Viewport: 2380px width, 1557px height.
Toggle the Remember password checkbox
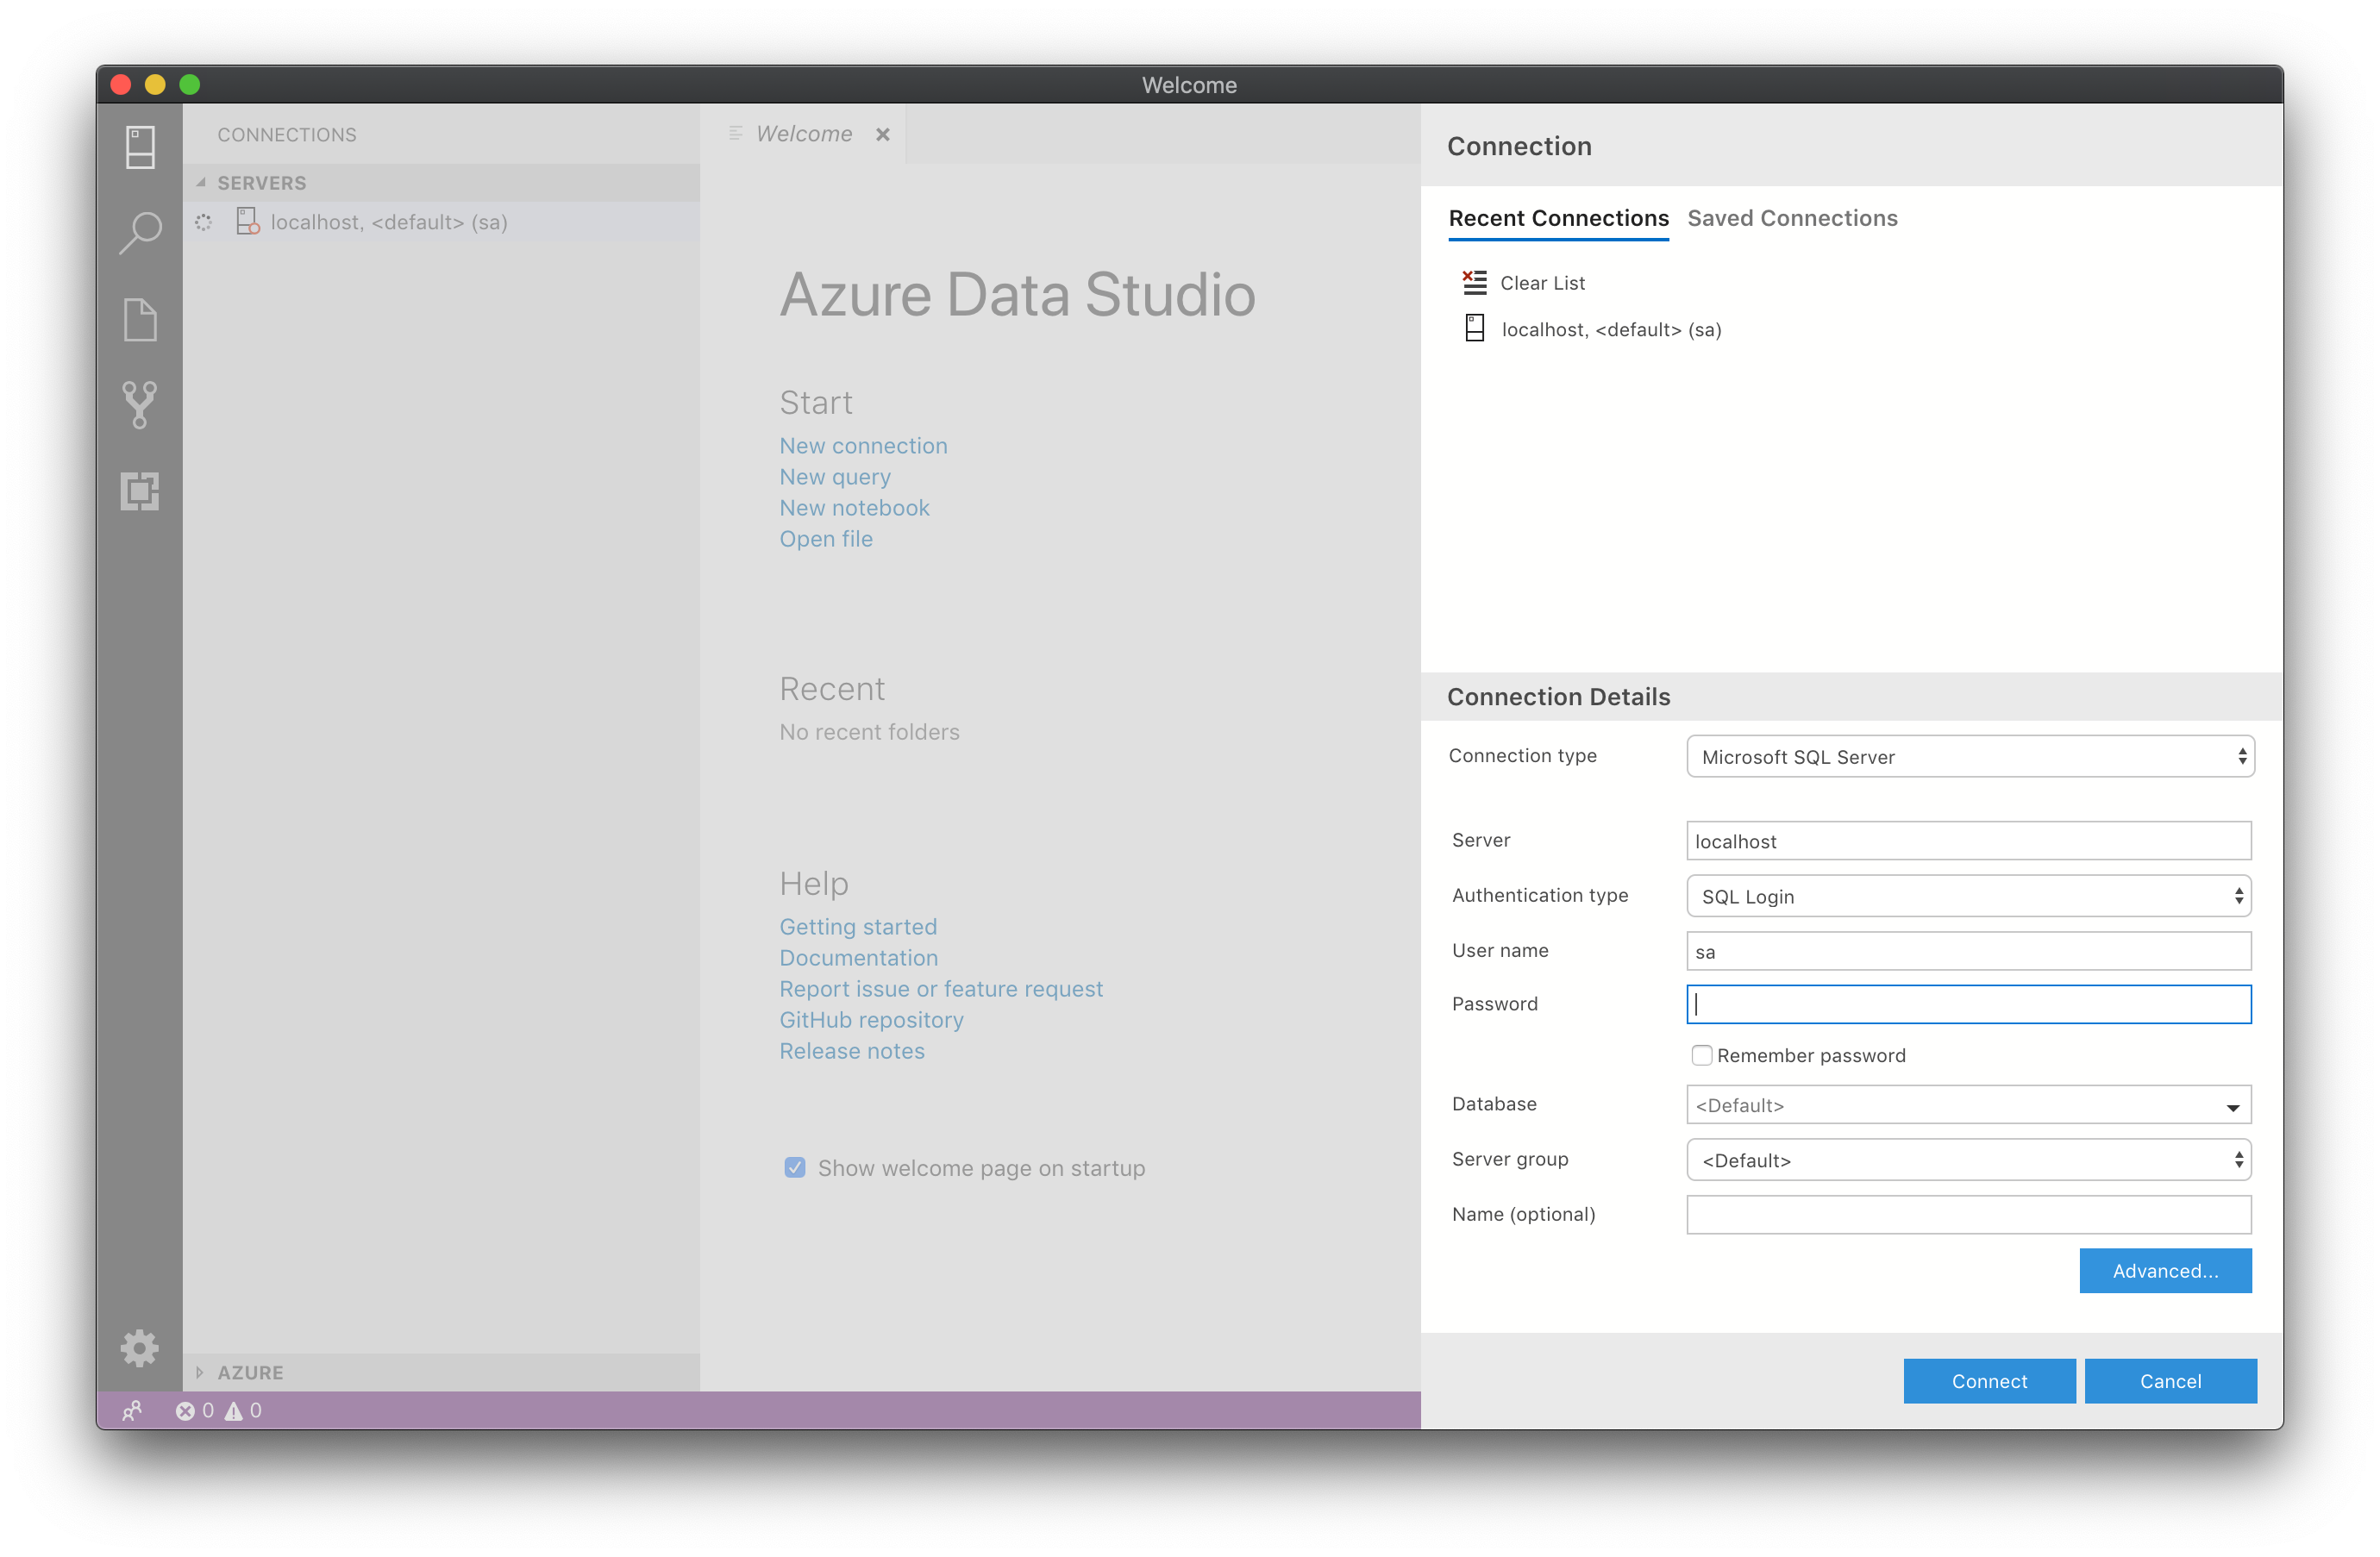pos(1700,1054)
